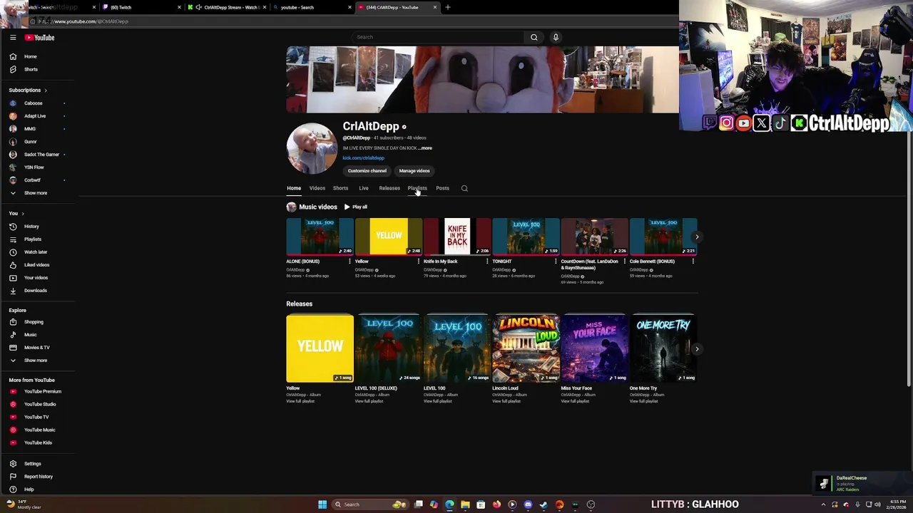
Task: Start voice search with the microphone
Action: 556,37
